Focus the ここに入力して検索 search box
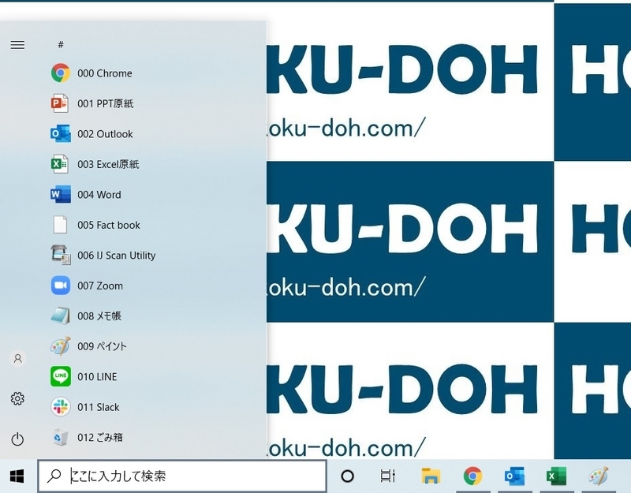631x493 pixels. [182, 476]
